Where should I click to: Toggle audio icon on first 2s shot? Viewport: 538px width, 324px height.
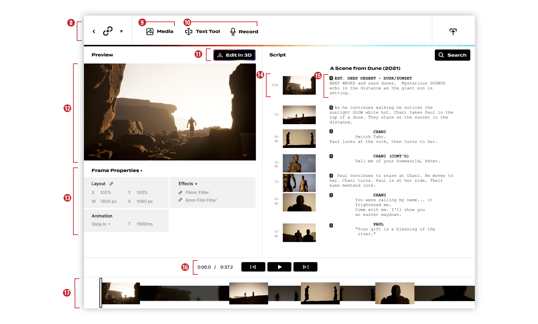[x=276, y=166]
